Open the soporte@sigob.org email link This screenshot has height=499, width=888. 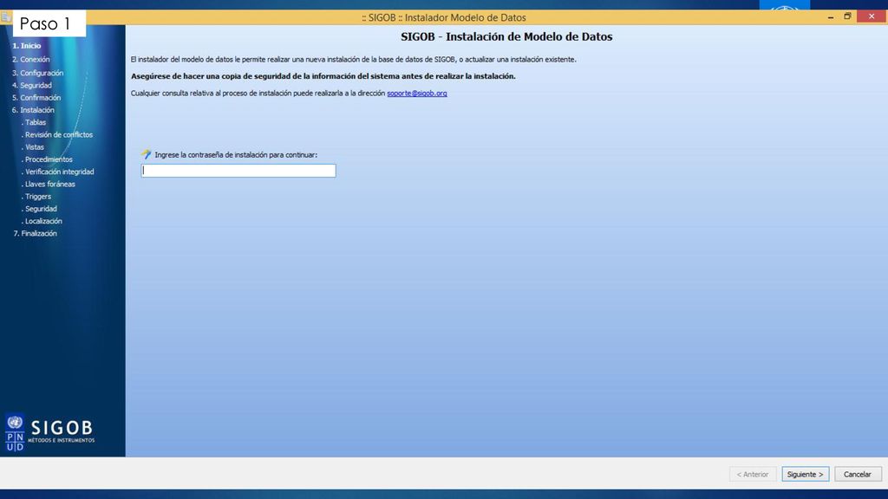[417, 94]
